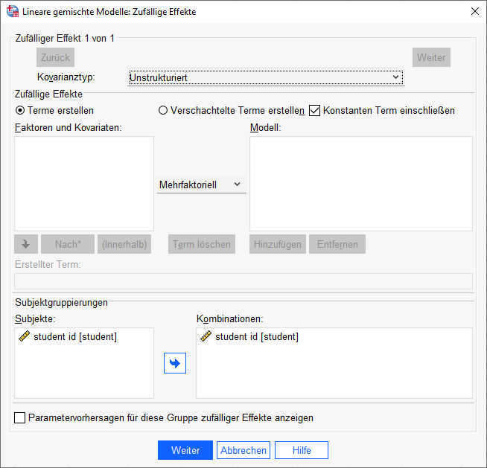Enable Parametervorhersagen für diese Gruppe checkbox
This screenshot has width=487, height=468.
click(19, 417)
